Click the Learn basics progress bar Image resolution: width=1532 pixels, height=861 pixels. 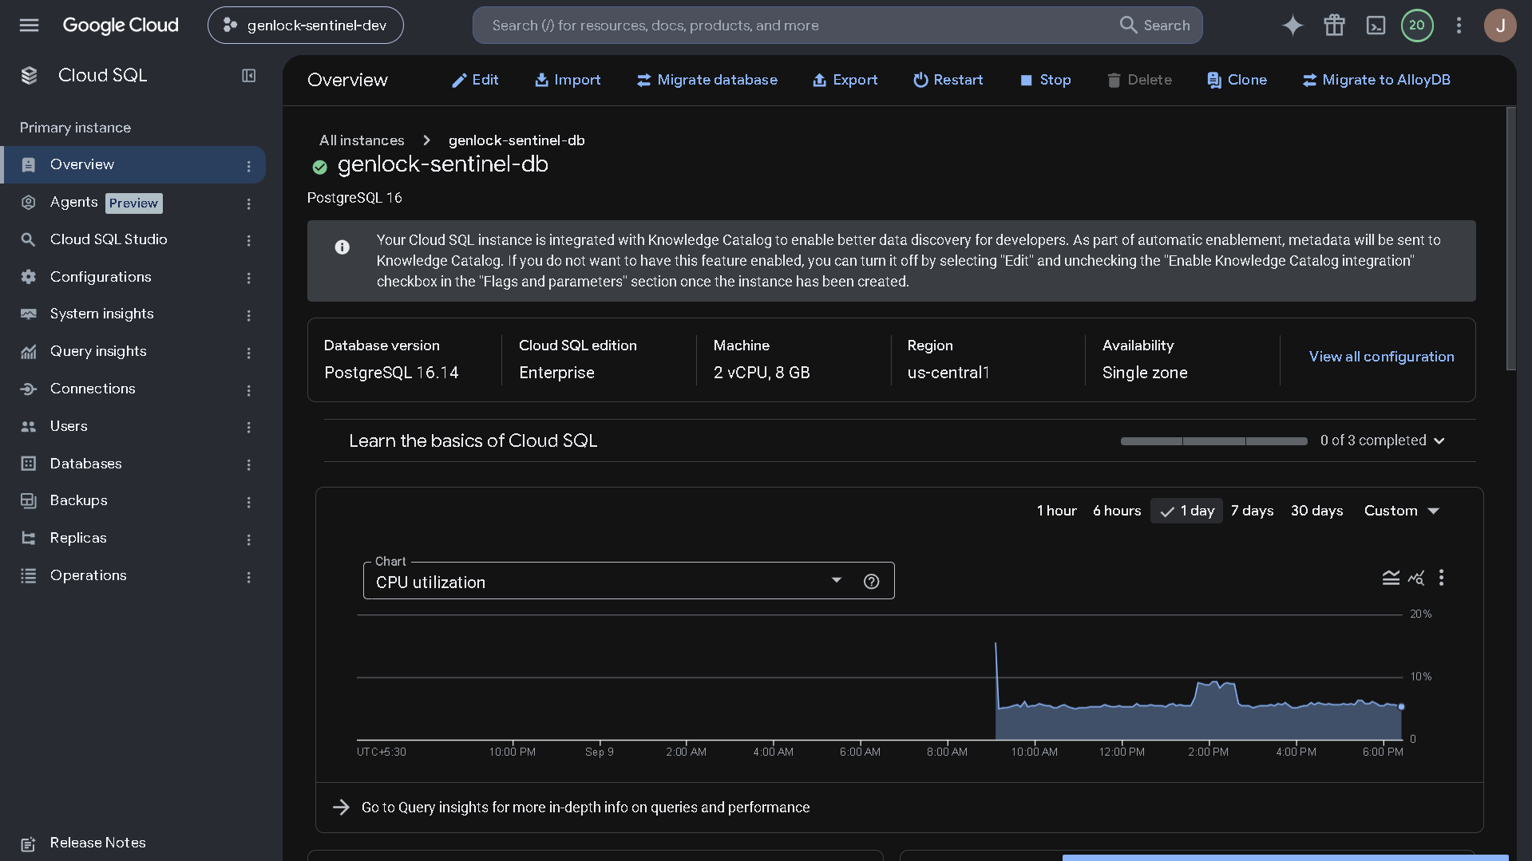click(1213, 440)
